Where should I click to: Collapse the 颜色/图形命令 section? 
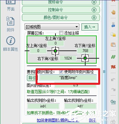pyautogui.click(x=61, y=17)
